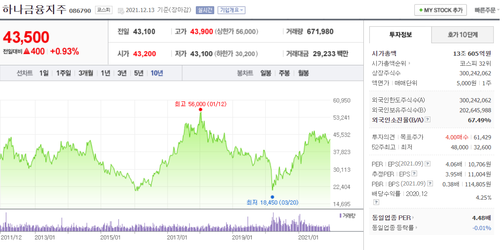This screenshot has width=503, height=250.
Task: Click the 하나금융지주 stock title
Action: 35,10
